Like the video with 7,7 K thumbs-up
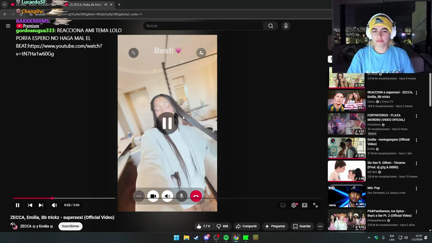Screen dimensions: 432x243 tap(204, 226)
